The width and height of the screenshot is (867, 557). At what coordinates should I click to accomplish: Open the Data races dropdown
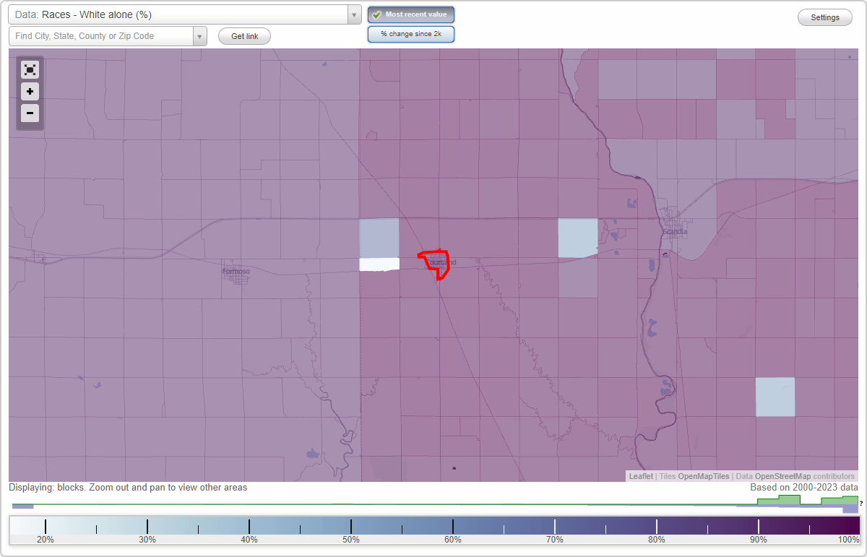(x=181, y=14)
